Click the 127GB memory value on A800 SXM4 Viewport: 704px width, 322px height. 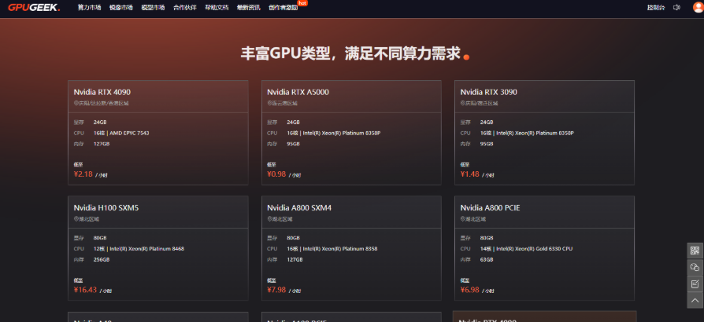point(295,260)
